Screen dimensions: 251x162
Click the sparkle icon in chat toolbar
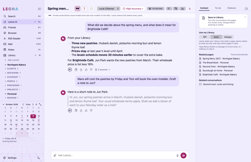point(190,9)
